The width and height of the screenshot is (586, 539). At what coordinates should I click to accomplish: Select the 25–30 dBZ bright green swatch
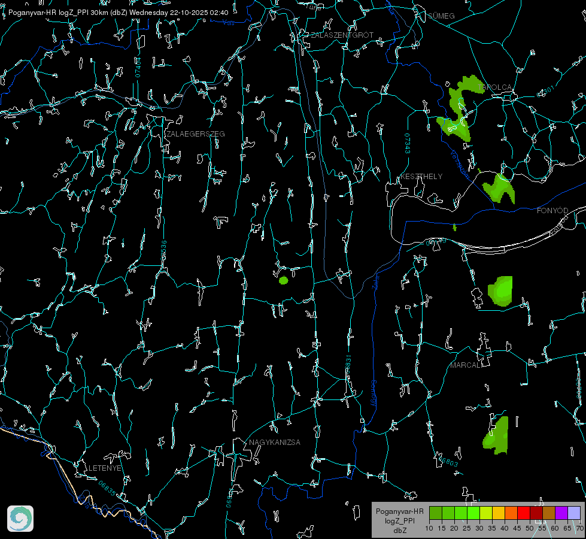[x=473, y=513]
